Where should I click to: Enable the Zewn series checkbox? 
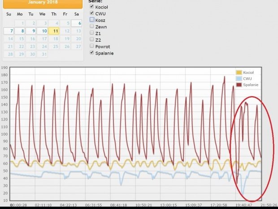pos(92,26)
